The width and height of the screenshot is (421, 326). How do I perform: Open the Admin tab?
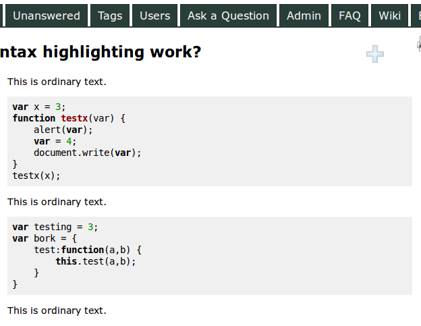click(304, 16)
